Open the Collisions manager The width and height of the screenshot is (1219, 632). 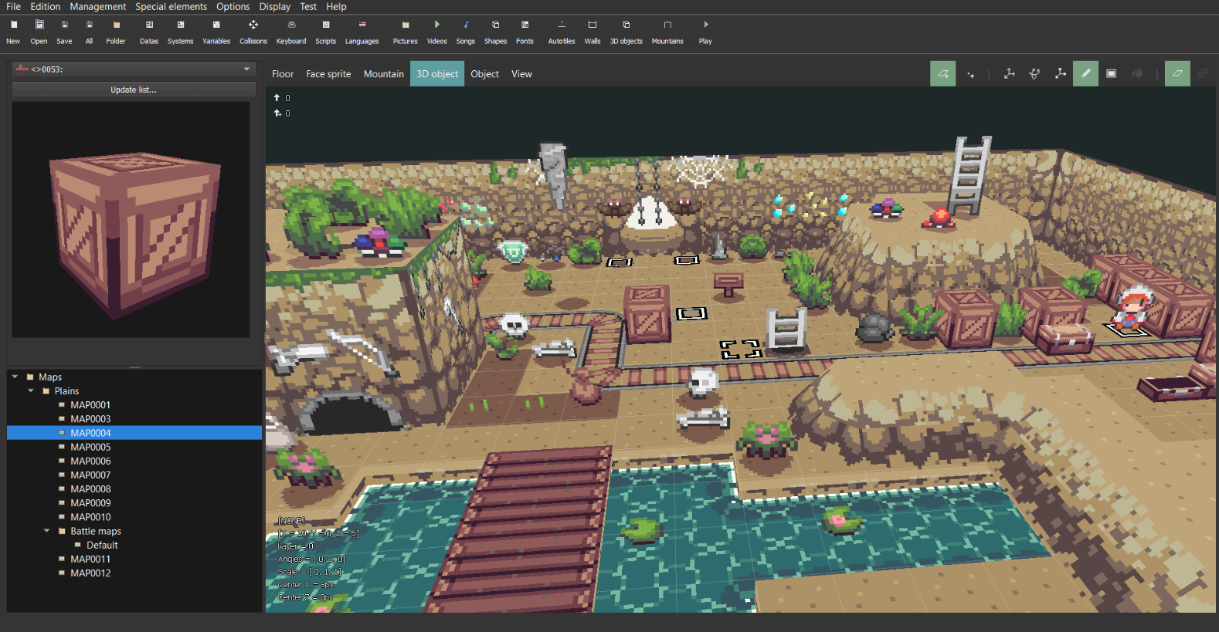(x=253, y=32)
